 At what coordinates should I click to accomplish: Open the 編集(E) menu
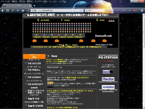[x=14, y=2]
